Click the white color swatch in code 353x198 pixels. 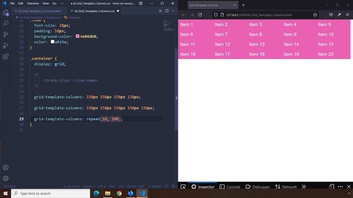pyautogui.click(x=52, y=42)
